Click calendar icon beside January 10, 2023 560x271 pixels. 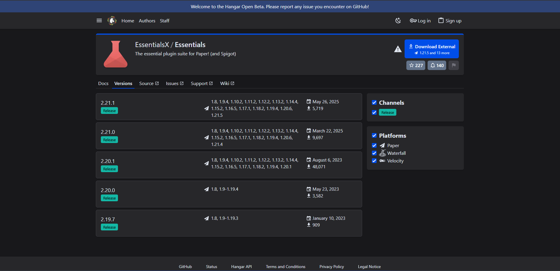click(309, 218)
